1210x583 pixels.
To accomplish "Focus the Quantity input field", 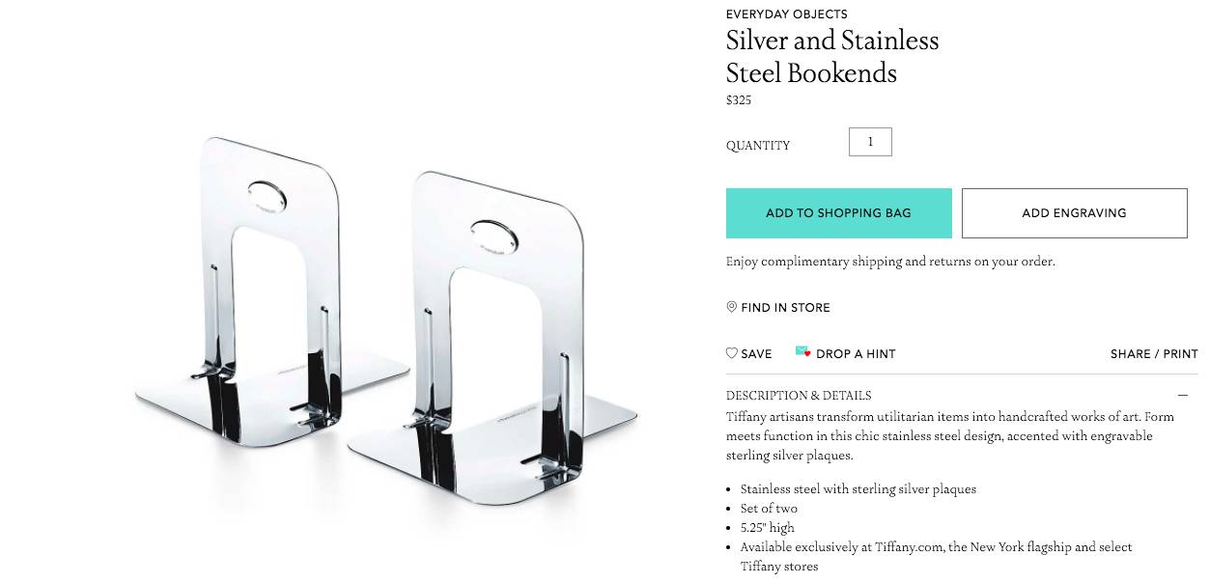I will pos(870,142).
